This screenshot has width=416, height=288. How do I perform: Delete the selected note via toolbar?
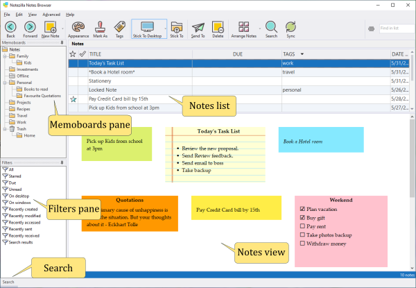tap(218, 28)
